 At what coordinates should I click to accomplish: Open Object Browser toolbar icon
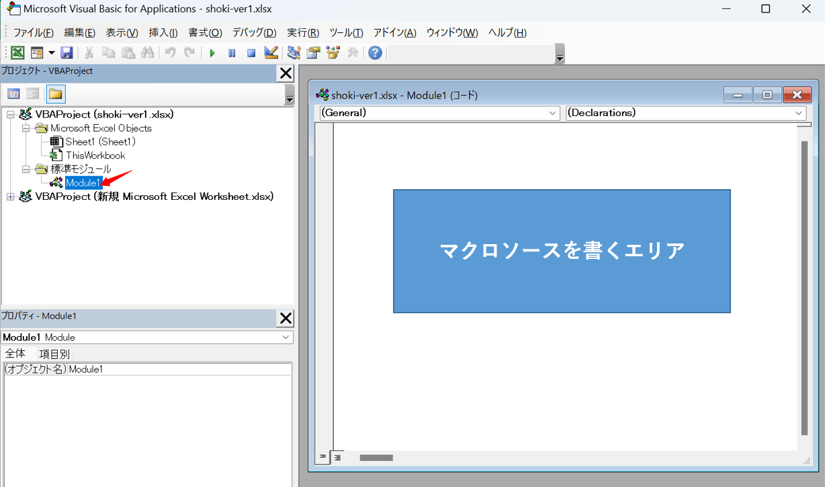pos(333,53)
